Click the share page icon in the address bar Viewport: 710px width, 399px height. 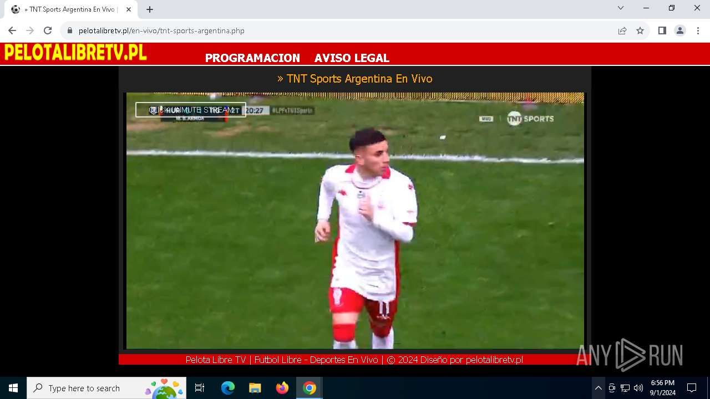[x=622, y=30]
